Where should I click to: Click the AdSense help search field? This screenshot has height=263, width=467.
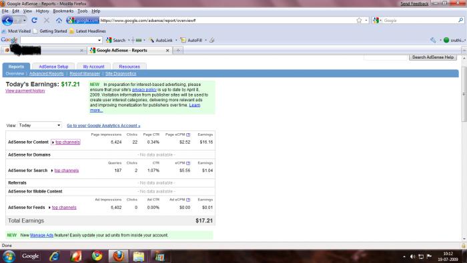coord(386,57)
